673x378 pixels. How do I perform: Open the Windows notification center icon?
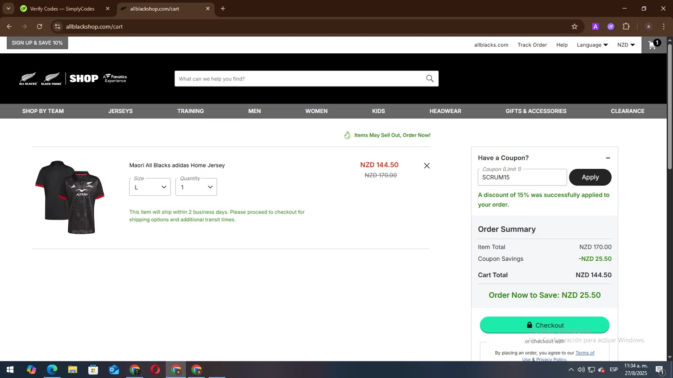(660, 370)
